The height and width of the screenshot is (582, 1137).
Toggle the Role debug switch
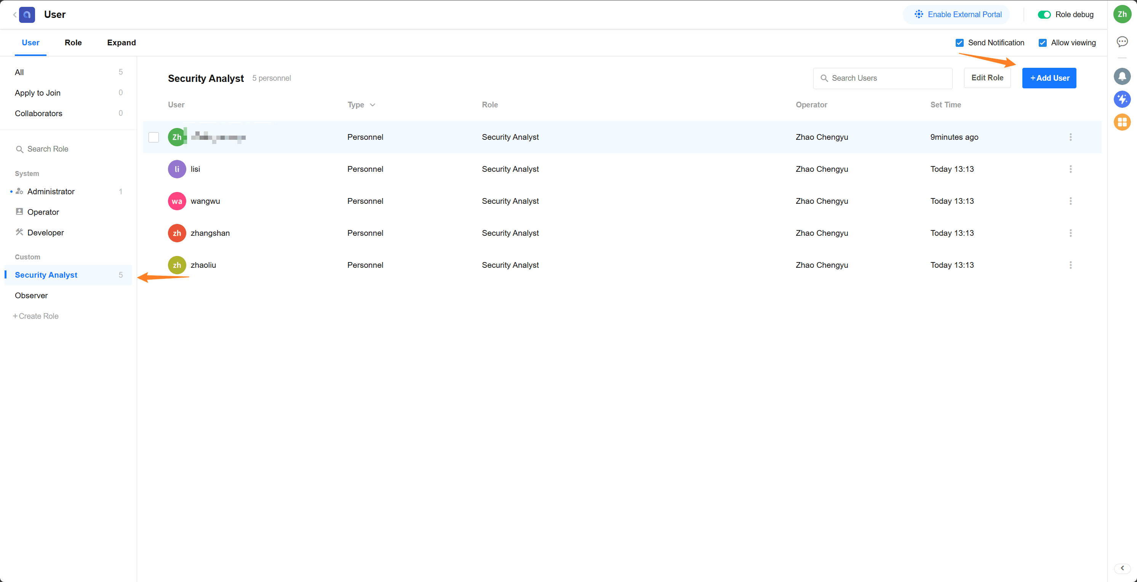[x=1044, y=14]
